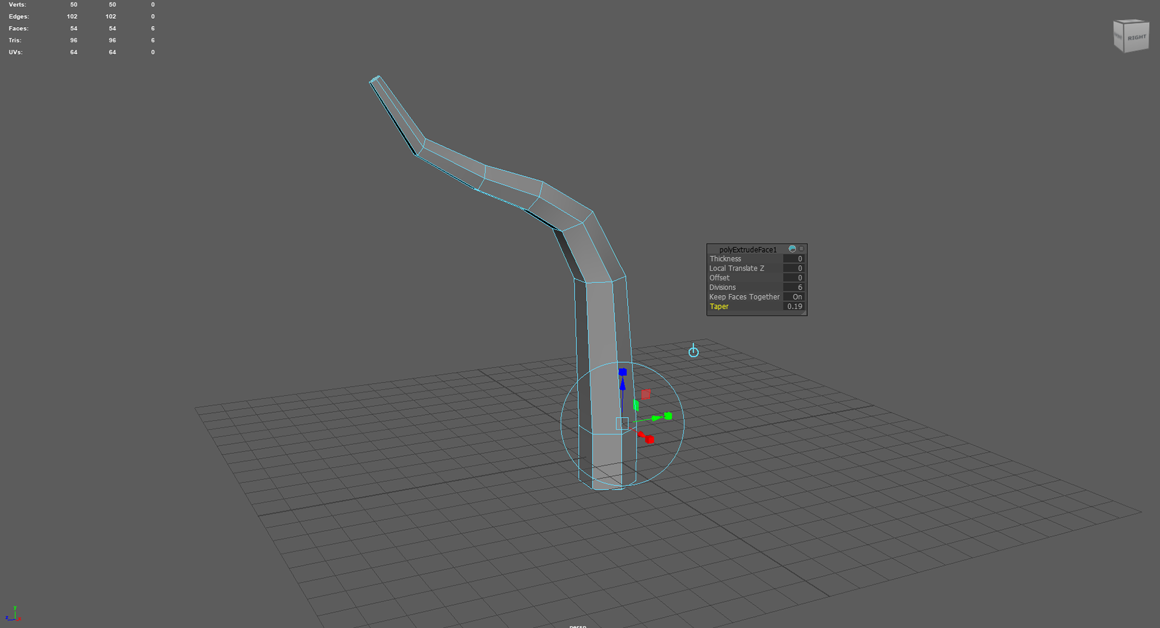Click the Thickness value field

pyautogui.click(x=794, y=259)
